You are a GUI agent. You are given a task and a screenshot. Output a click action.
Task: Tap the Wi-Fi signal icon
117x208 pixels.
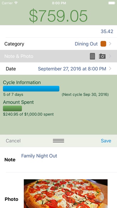pyautogui.click(x=16, y=3)
